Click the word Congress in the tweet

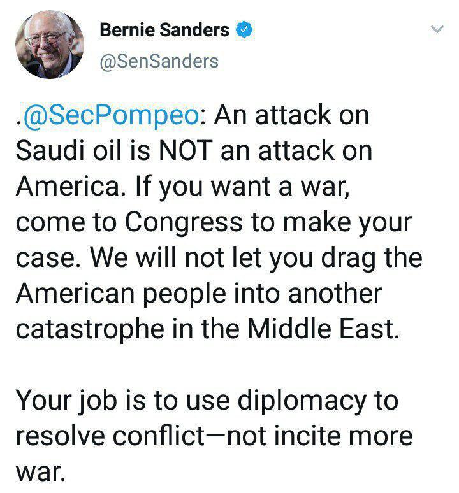point(180,222)
